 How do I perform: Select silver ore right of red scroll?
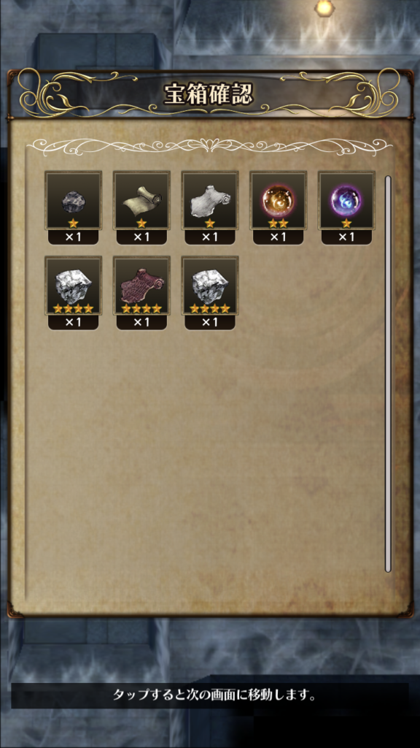pos(210,286)
